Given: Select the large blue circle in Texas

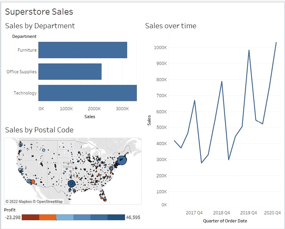Looking at the screenshot, I should (x=72, y=183).
